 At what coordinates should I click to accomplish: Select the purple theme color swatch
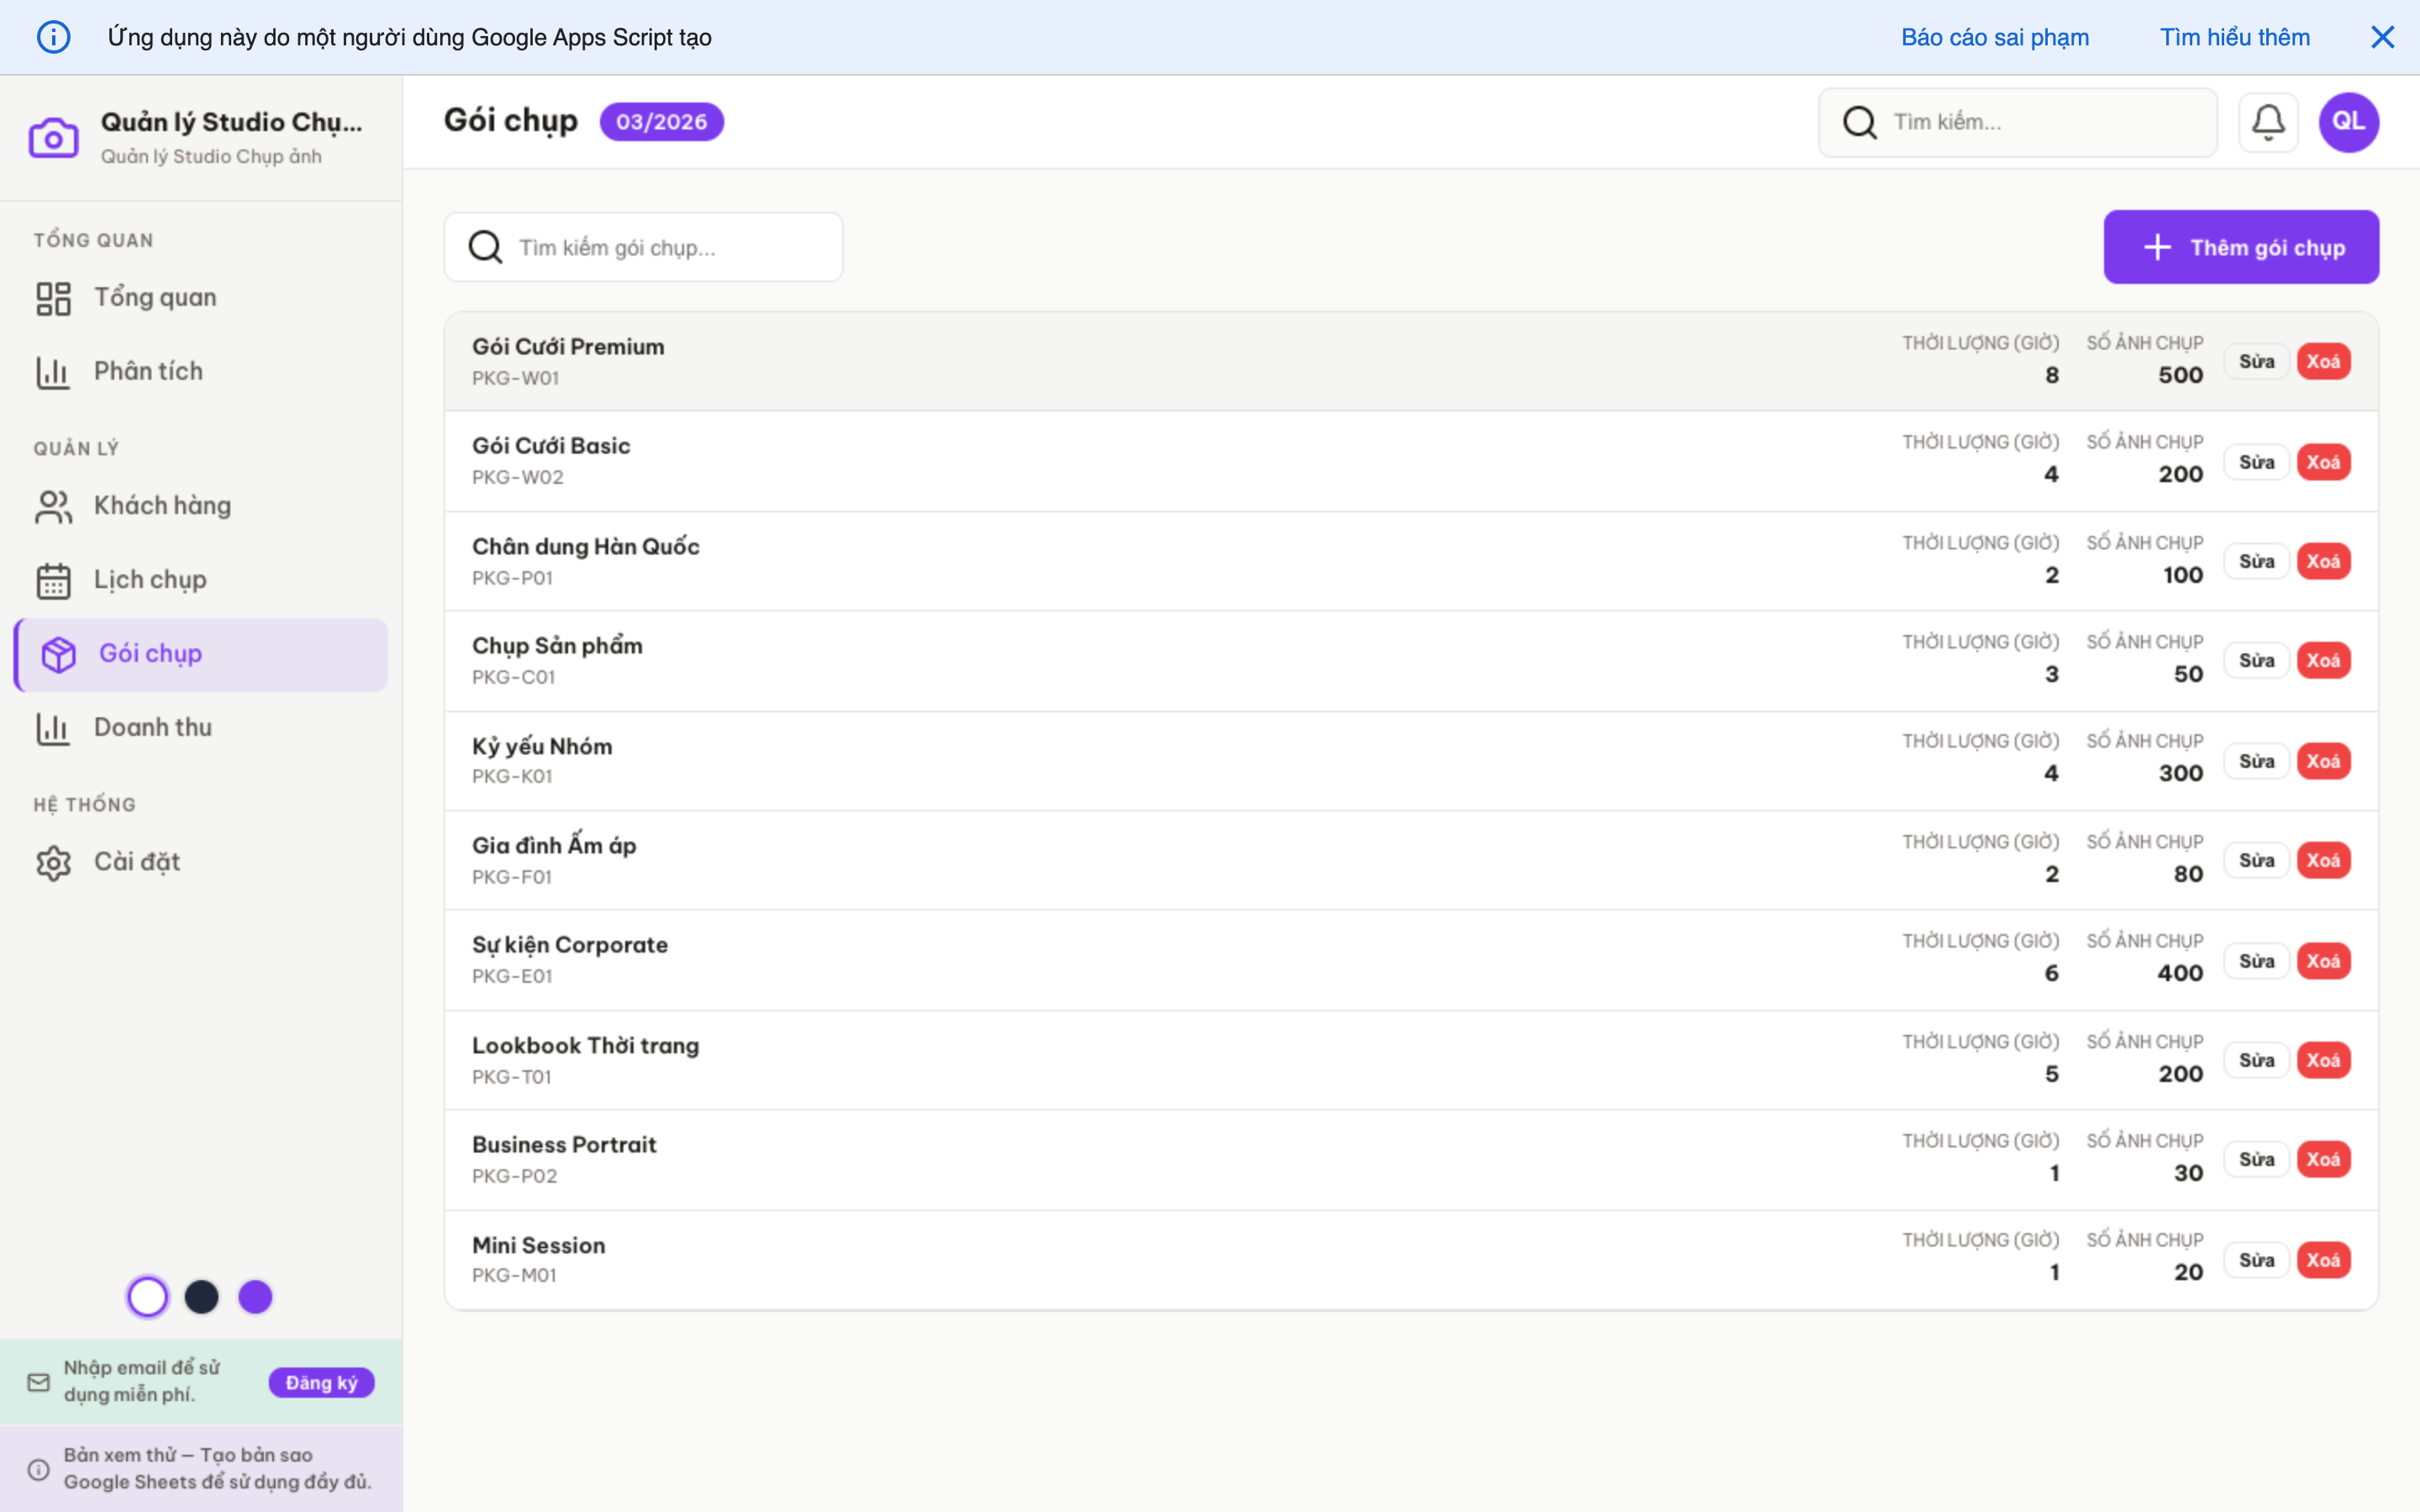click(x=255, y=1296)
